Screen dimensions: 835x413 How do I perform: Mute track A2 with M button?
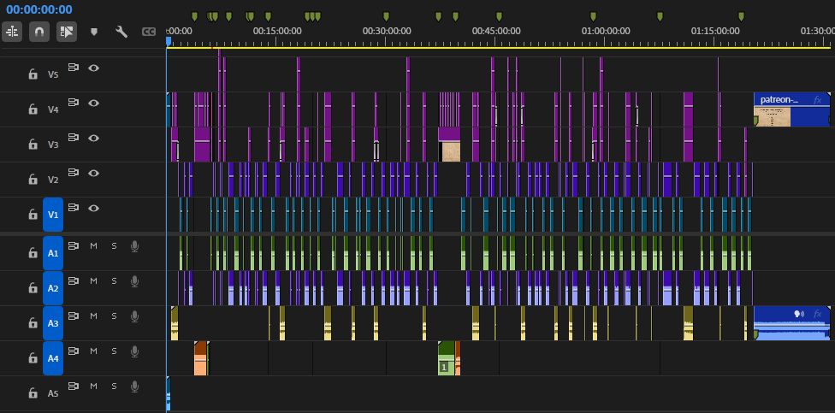94,280
